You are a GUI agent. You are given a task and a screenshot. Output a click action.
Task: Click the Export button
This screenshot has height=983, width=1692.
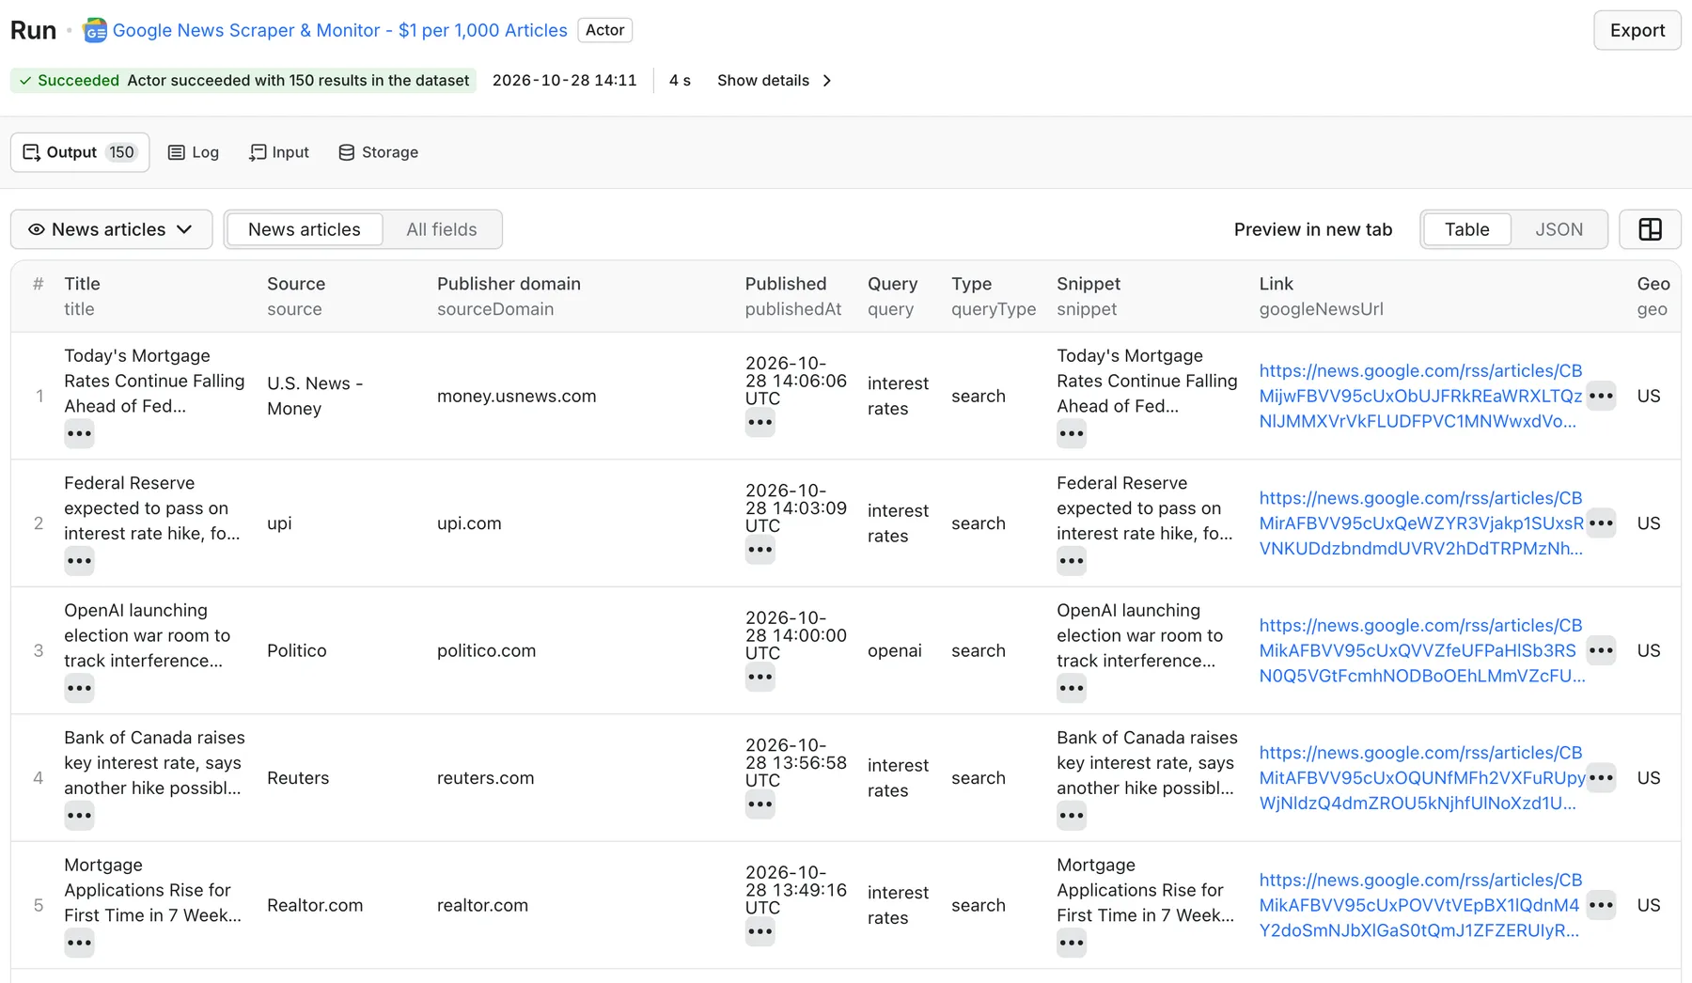pyautogui.click(x=1637, y=30)
